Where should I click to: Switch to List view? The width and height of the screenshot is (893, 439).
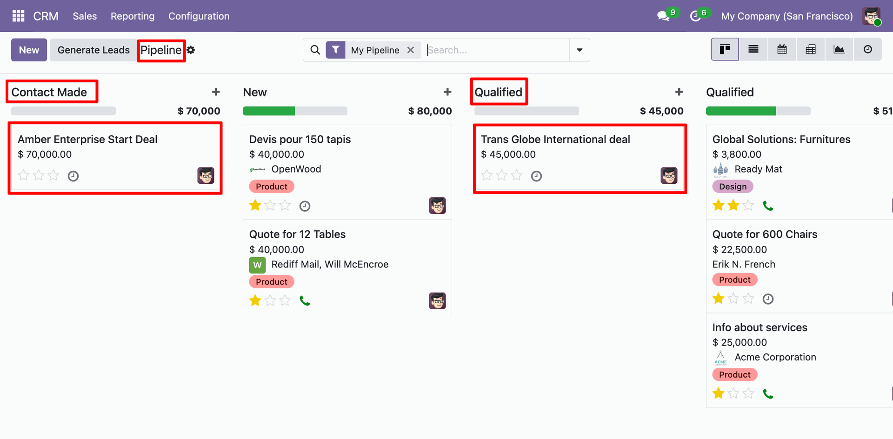click(x=753, y=49)
